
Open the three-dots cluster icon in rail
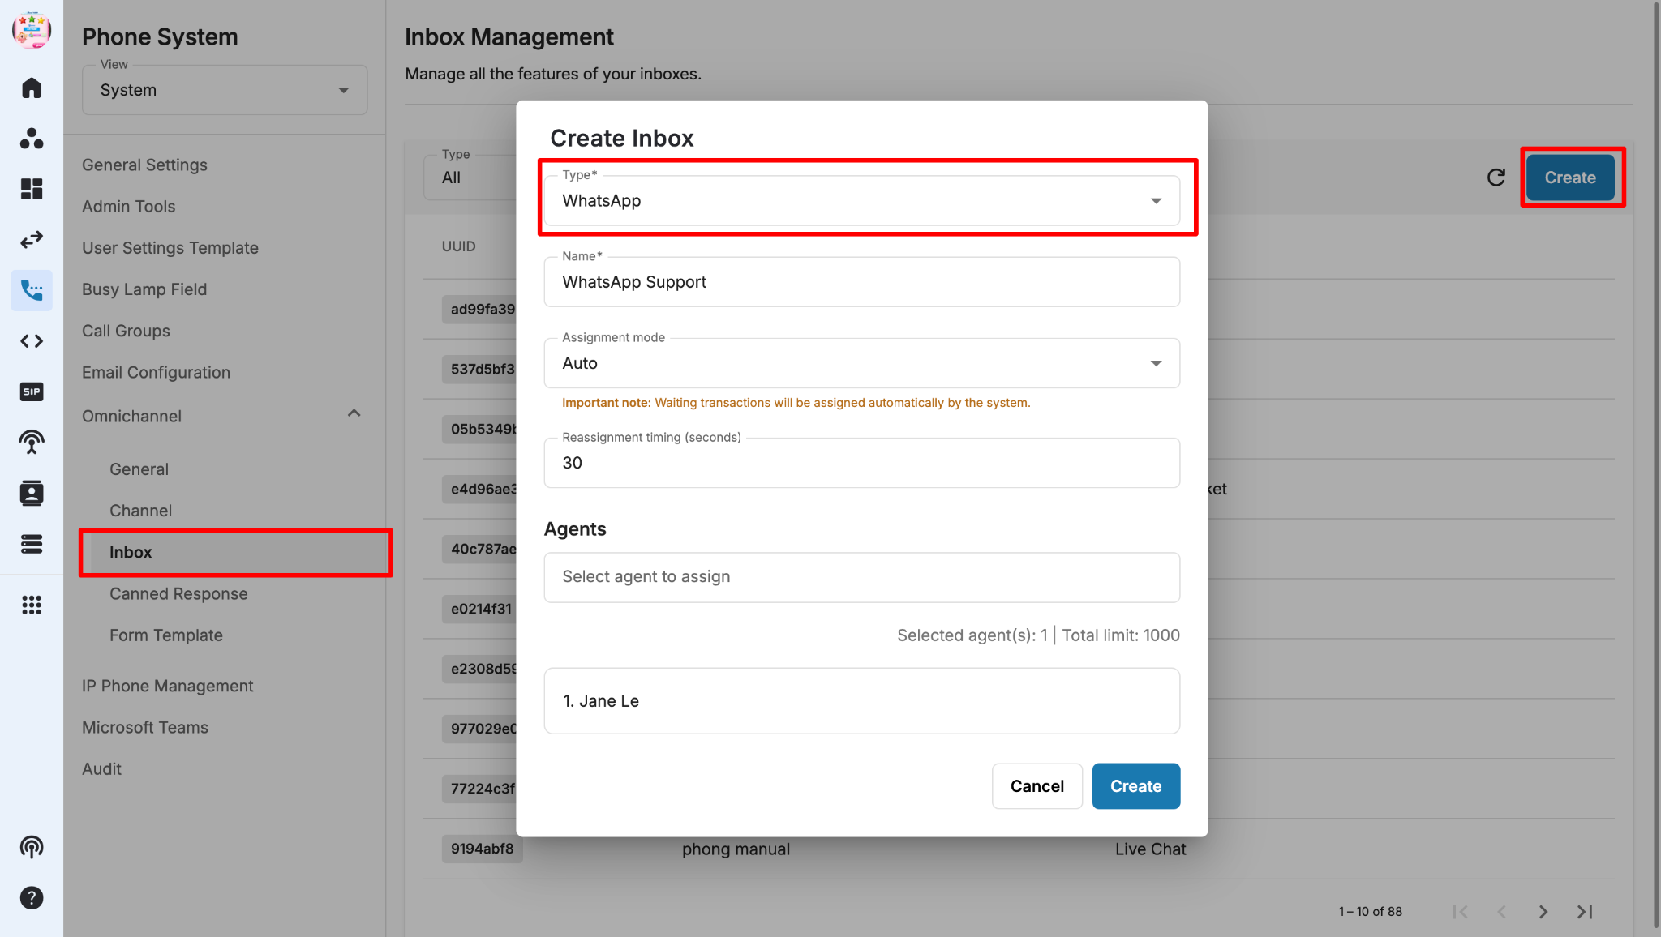click(32, 139)
